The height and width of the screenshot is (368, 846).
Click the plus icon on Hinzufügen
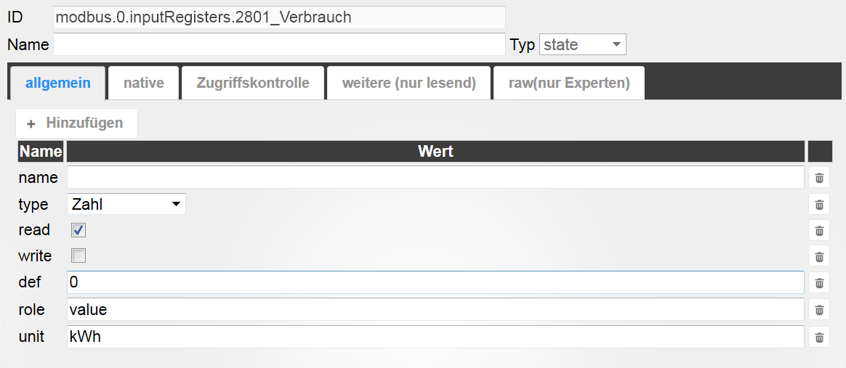pos(31,124)
